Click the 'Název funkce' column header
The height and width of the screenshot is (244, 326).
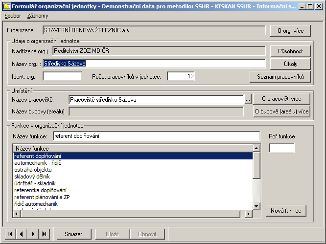133,149
